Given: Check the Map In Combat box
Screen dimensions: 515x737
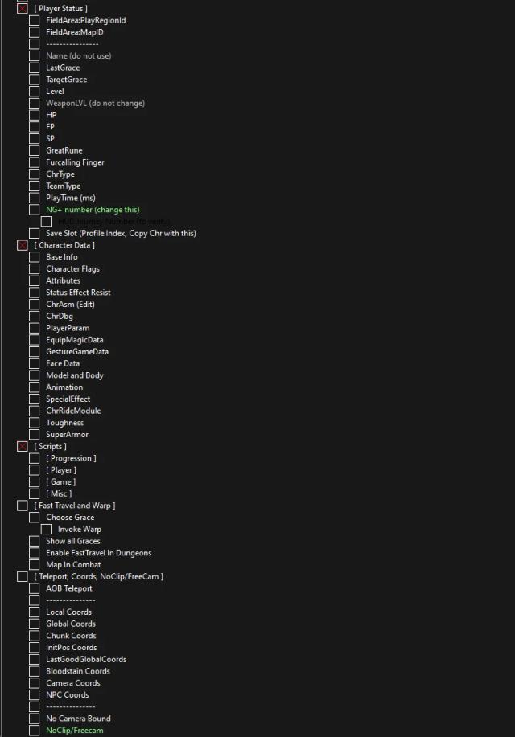Looking at the screenshot, I should coord(34,565).
